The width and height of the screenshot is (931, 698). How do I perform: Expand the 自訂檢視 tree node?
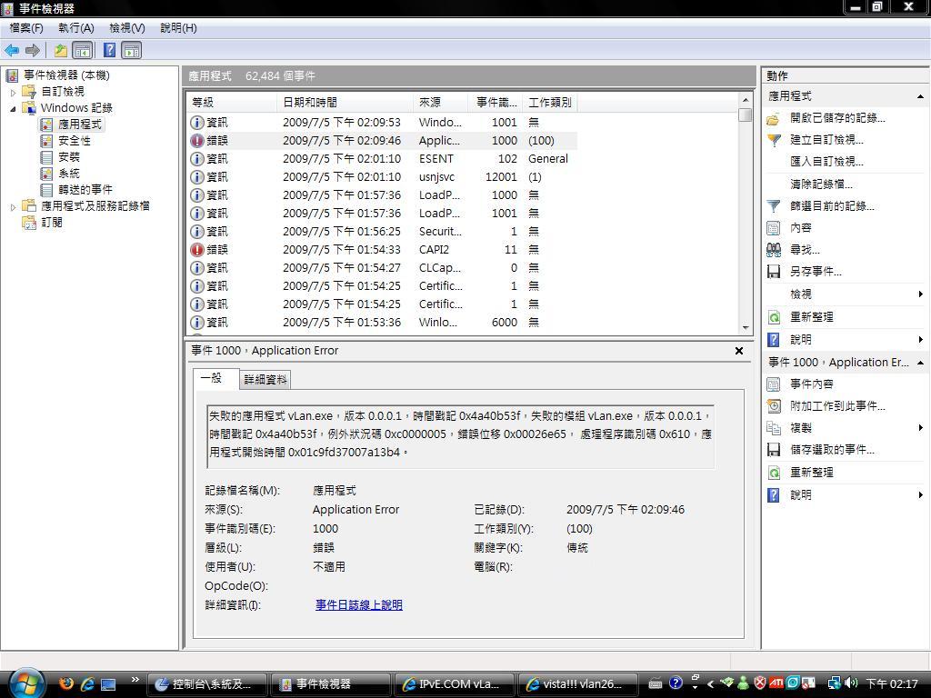(13, 92)
